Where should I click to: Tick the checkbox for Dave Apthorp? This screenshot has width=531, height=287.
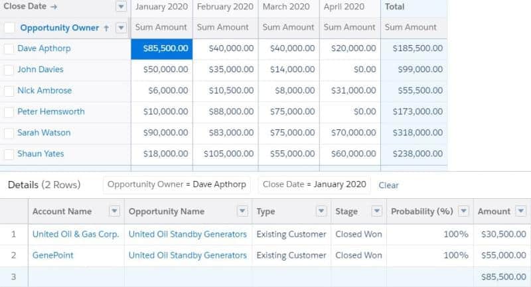point(9,49)
